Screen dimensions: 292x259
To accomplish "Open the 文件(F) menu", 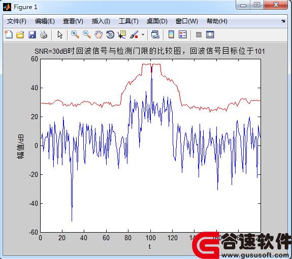I will pos(17,21).
